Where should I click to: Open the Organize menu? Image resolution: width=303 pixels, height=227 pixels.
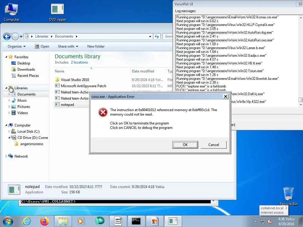17,46
